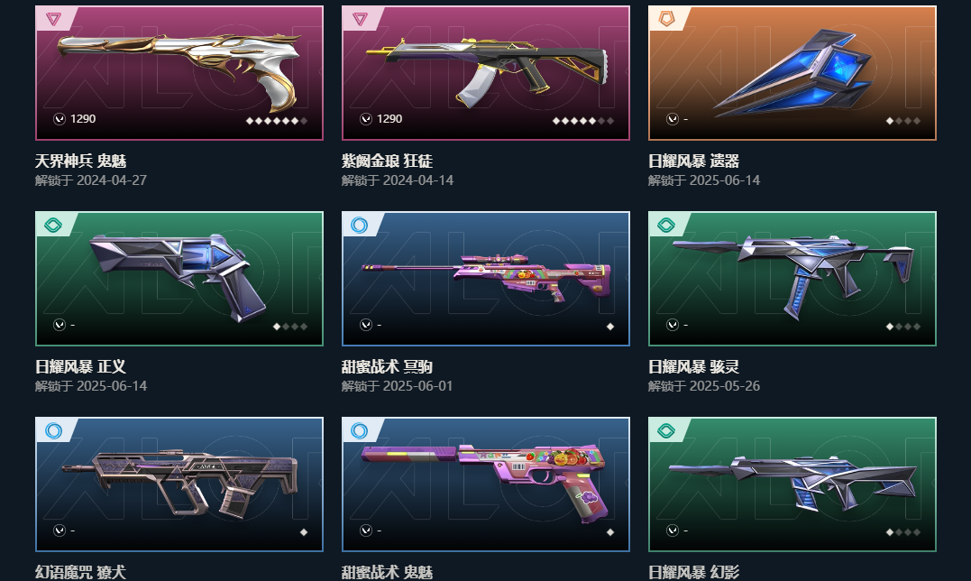971x581 pixels.
Task: Click upgrade level diamonds on 天界神兵 鬼魅 card
Action: [x=277, y=121]
